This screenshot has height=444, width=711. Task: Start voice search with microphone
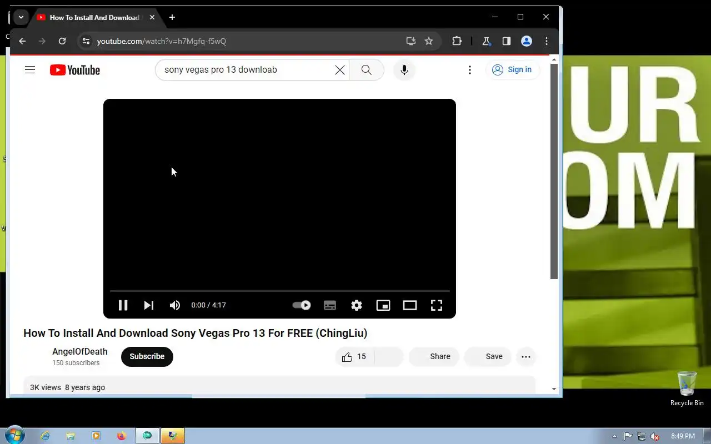[x=404, y=70]
